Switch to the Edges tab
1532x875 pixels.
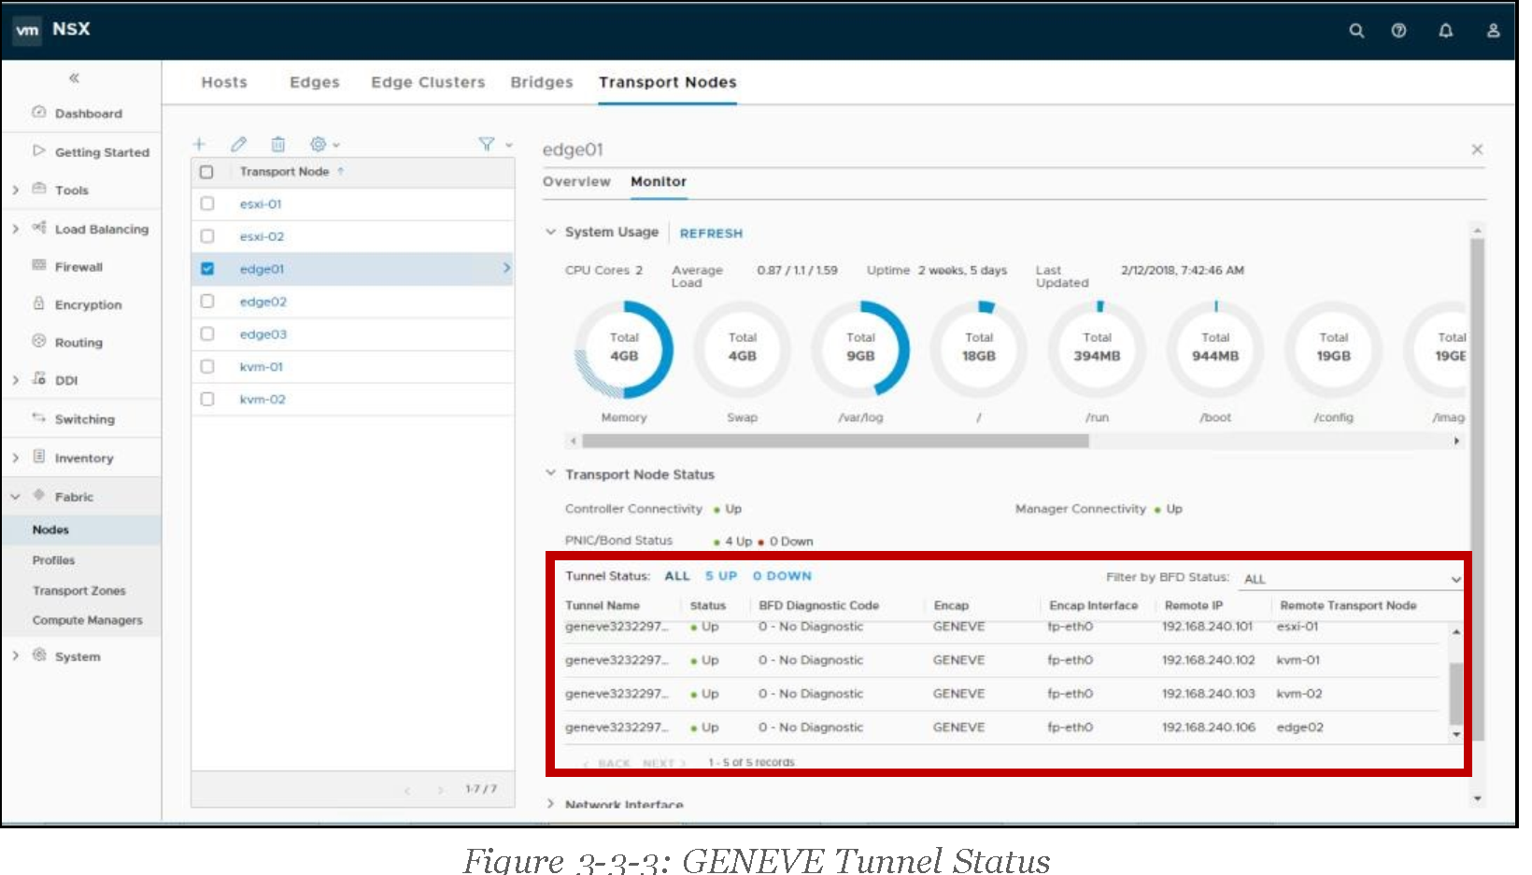coord(315,82)
